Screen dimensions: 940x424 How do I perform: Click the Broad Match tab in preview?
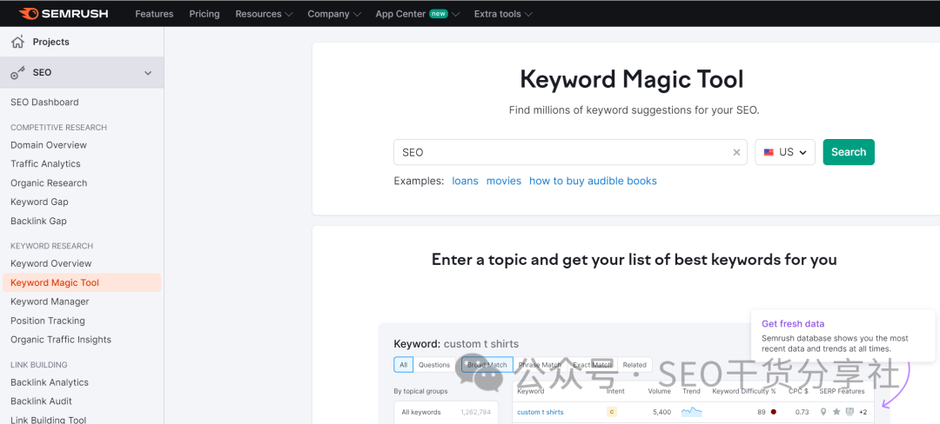[x=487, y=365]
